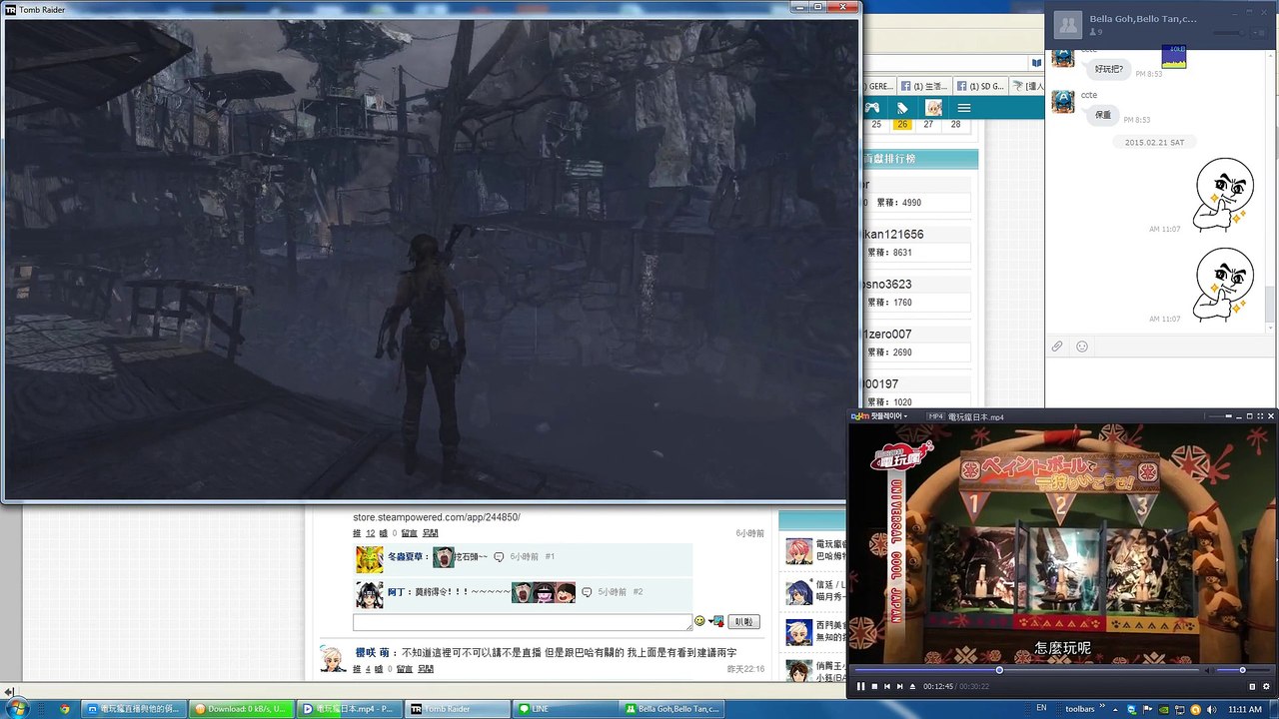Click the Chrome icon in the taskbar

pos(64,709)
